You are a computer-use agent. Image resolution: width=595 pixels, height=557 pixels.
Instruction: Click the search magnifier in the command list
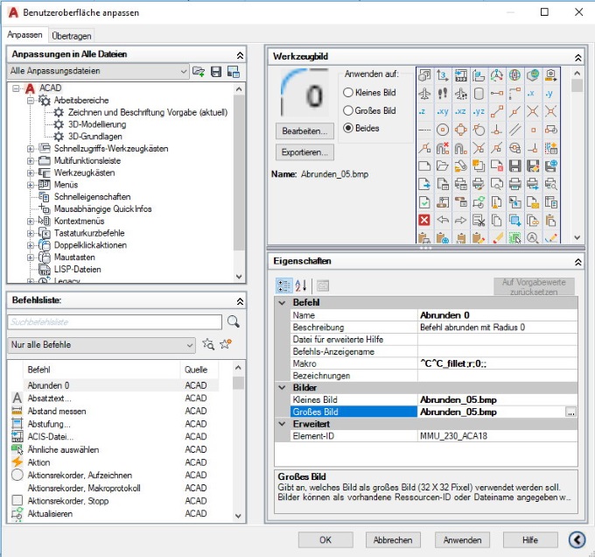click(x=233, y=321)
